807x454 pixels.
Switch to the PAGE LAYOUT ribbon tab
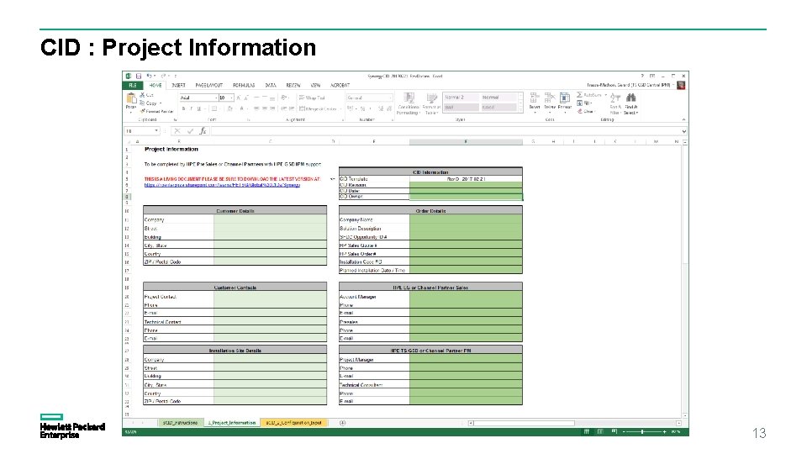point(209,86)
